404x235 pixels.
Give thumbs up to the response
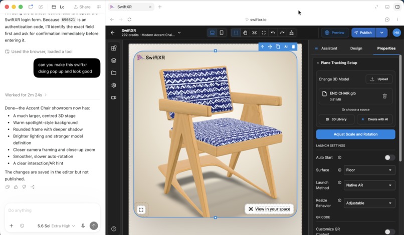point(16,187)
